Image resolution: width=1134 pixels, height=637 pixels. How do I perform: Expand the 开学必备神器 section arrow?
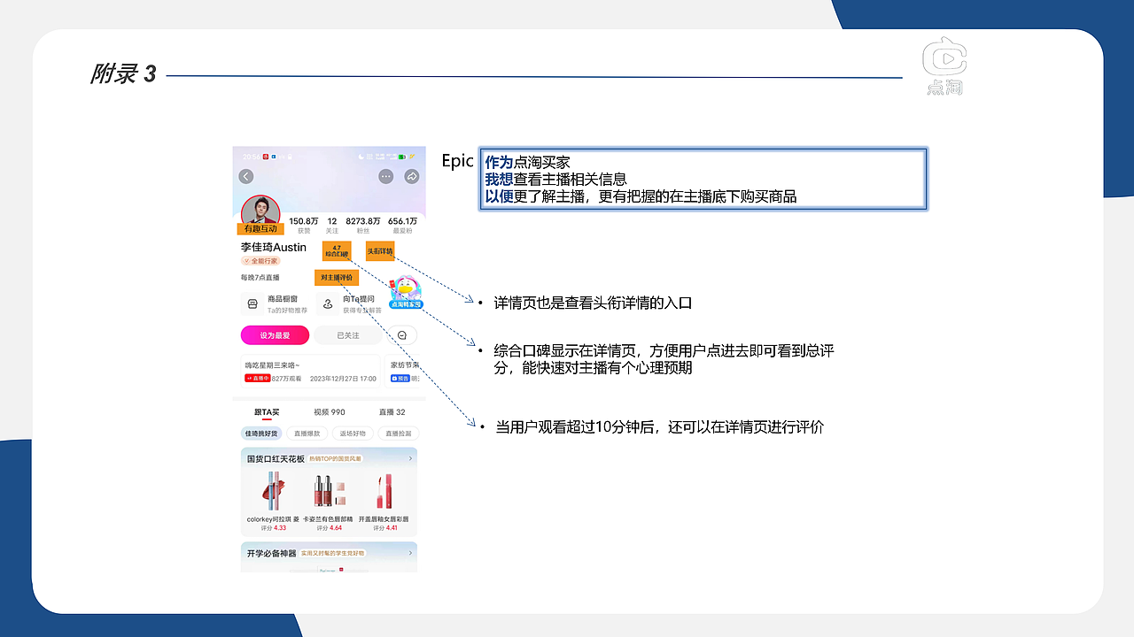[x=410, y=552]
